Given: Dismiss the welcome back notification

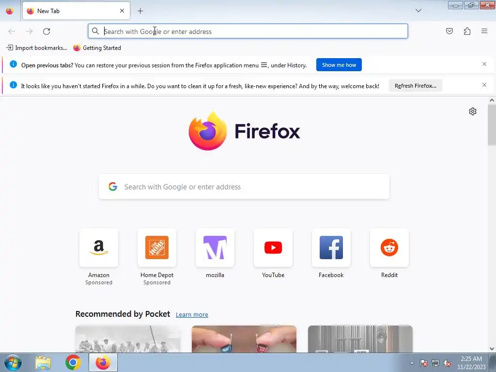Looking at the screenshot, I should click(x=484, y=85).
